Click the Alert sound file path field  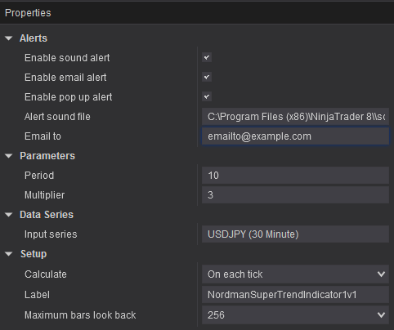tap(295, 117)
